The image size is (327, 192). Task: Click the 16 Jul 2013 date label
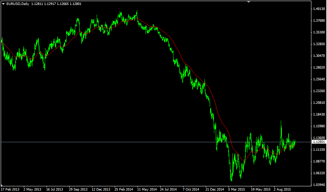(54, 190)
